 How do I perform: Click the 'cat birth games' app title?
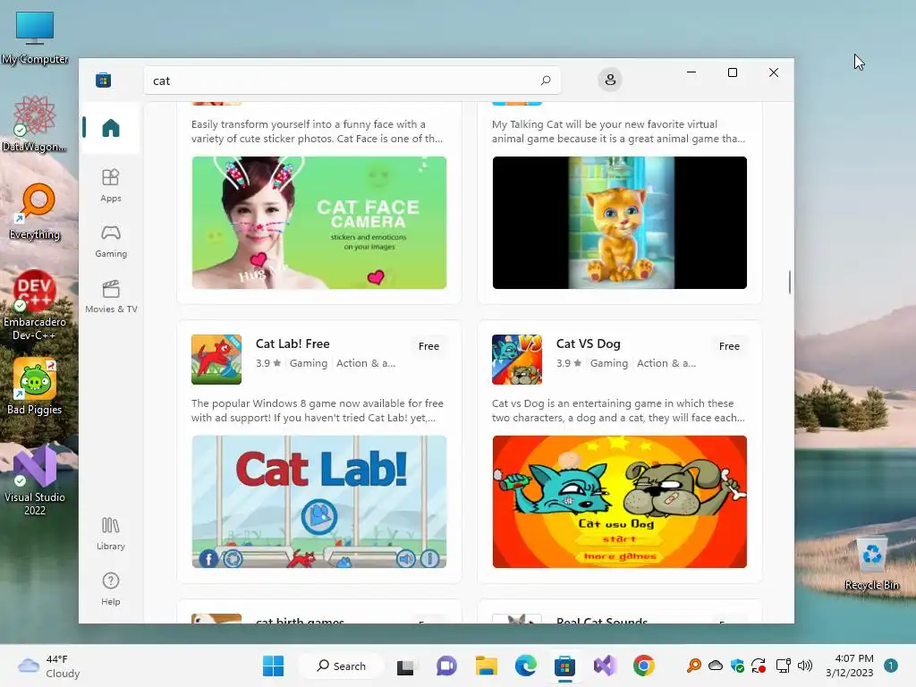click(x=300, y=621)
